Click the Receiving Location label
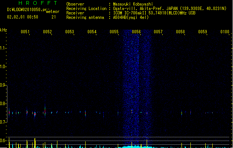The image size is (233, 148). point(86,9)
